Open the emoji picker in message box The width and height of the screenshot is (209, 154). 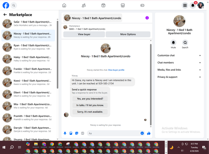142,133
